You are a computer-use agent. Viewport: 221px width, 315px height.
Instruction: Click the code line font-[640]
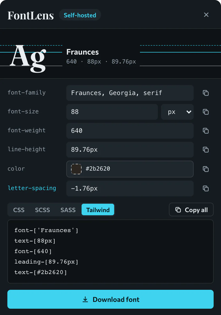point(33,251)
